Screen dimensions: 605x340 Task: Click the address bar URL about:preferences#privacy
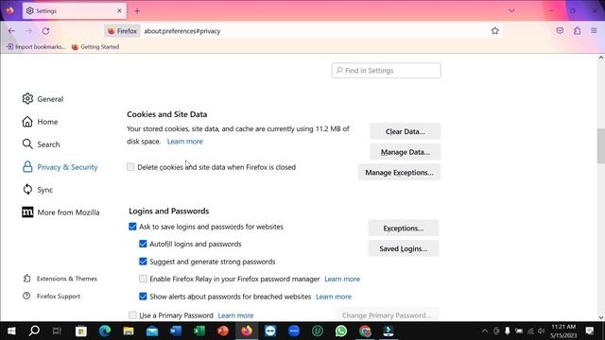182,31
